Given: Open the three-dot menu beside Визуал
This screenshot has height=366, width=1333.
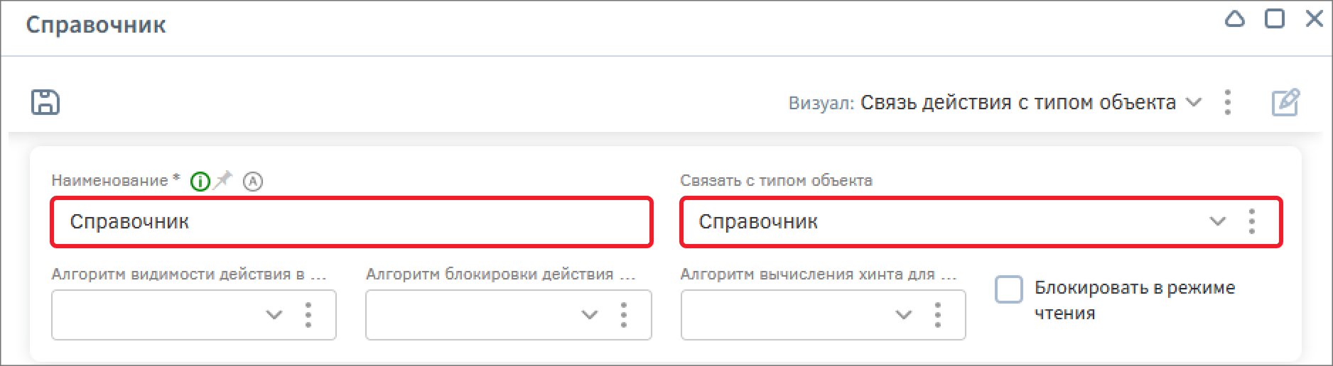Looking at the screenshot, I should click(1228, 102).
